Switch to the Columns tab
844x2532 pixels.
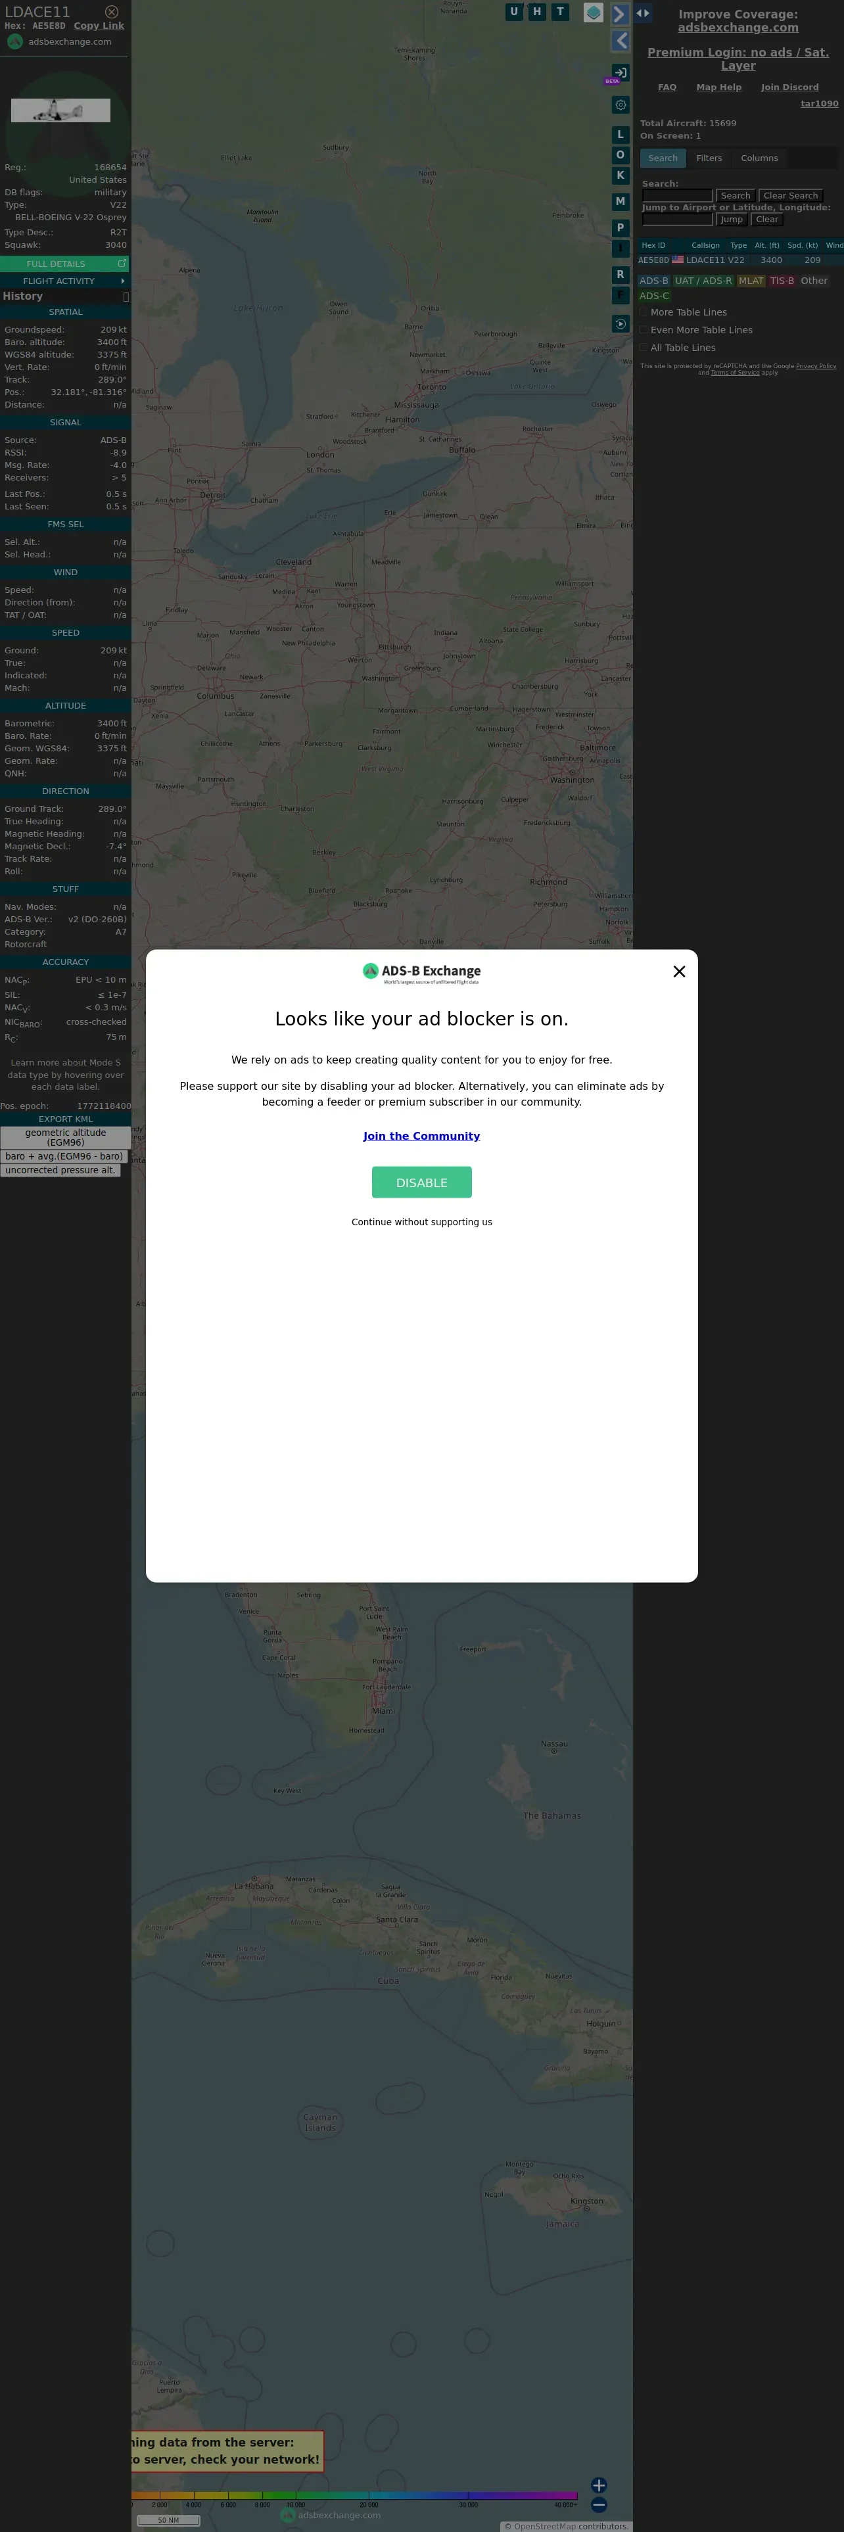(x=759, y=158)
